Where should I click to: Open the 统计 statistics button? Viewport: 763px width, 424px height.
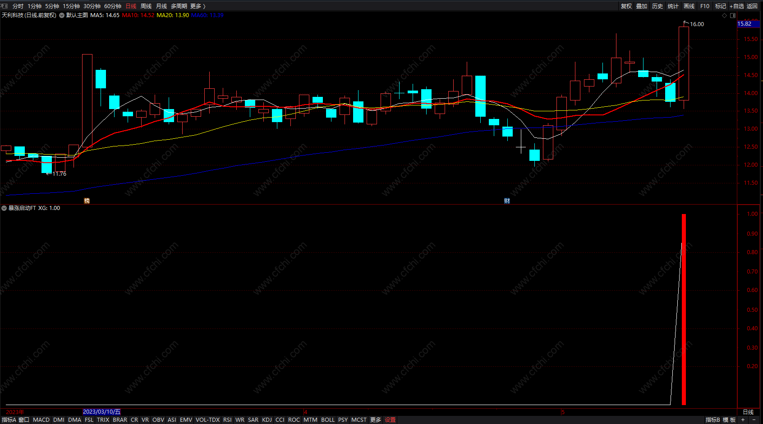click(673, 6)
